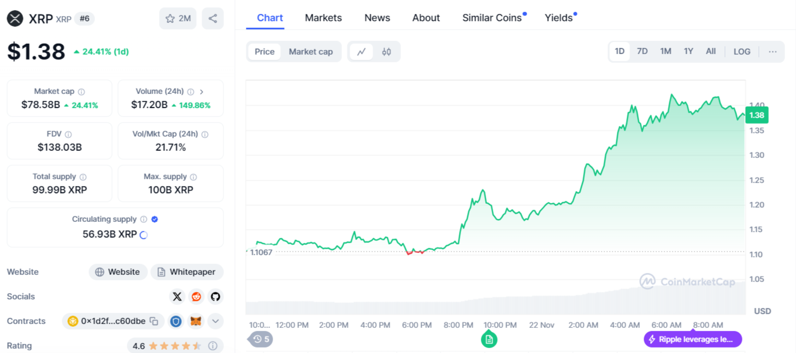This screenshot has width=796, height=353.
Task: Switch to line chart view
Action: [x=362, y=52]
